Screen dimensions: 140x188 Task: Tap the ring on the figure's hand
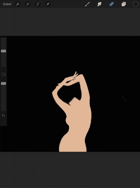(x=74, y=78)
